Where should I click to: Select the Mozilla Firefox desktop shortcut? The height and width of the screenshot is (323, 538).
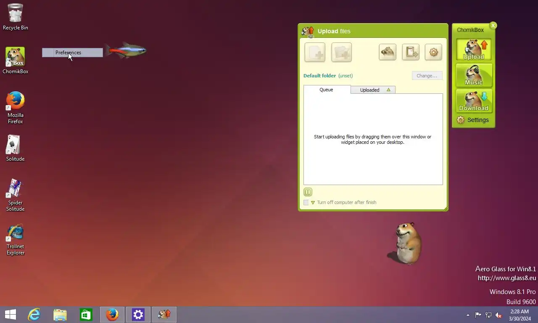[x=16, y=108]
